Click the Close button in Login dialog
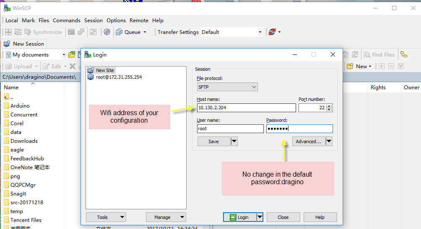The height and width of the screenshot is (229, 421). click(x=283, y=217)
